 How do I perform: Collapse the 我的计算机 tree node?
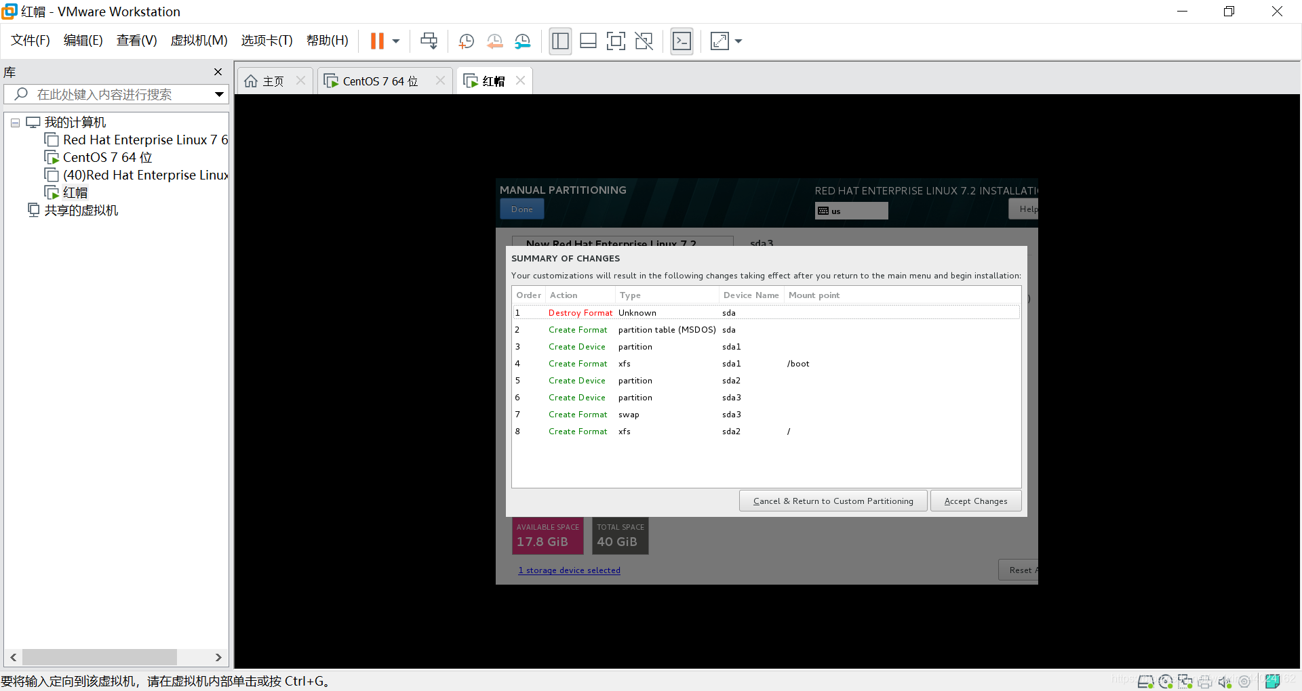[x=15, y=123]
